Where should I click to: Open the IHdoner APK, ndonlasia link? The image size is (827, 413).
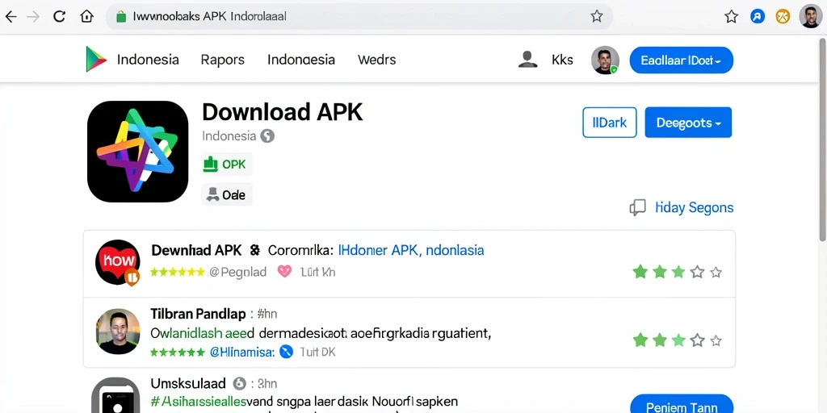[x=410, y=250]
